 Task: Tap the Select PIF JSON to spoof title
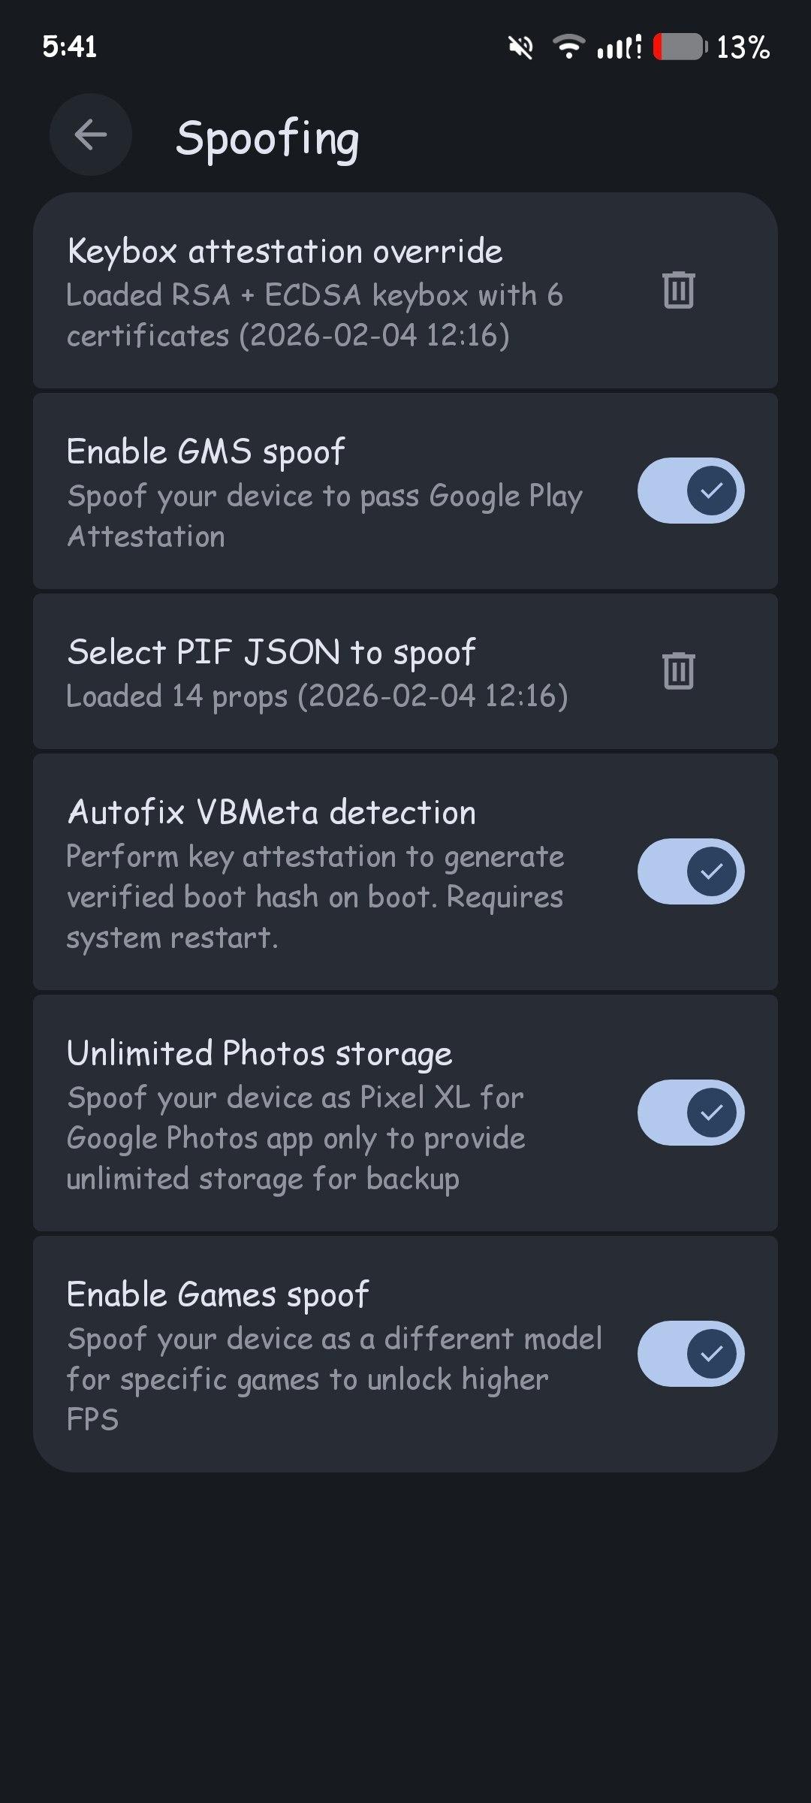(271, 652)
